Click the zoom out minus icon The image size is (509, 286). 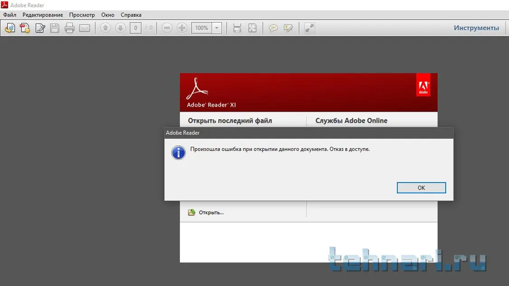167,28
